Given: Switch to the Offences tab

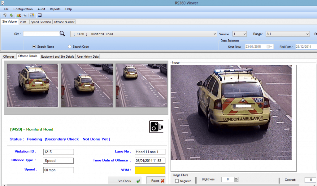Looking at the screenshot, I should (9, 56).
